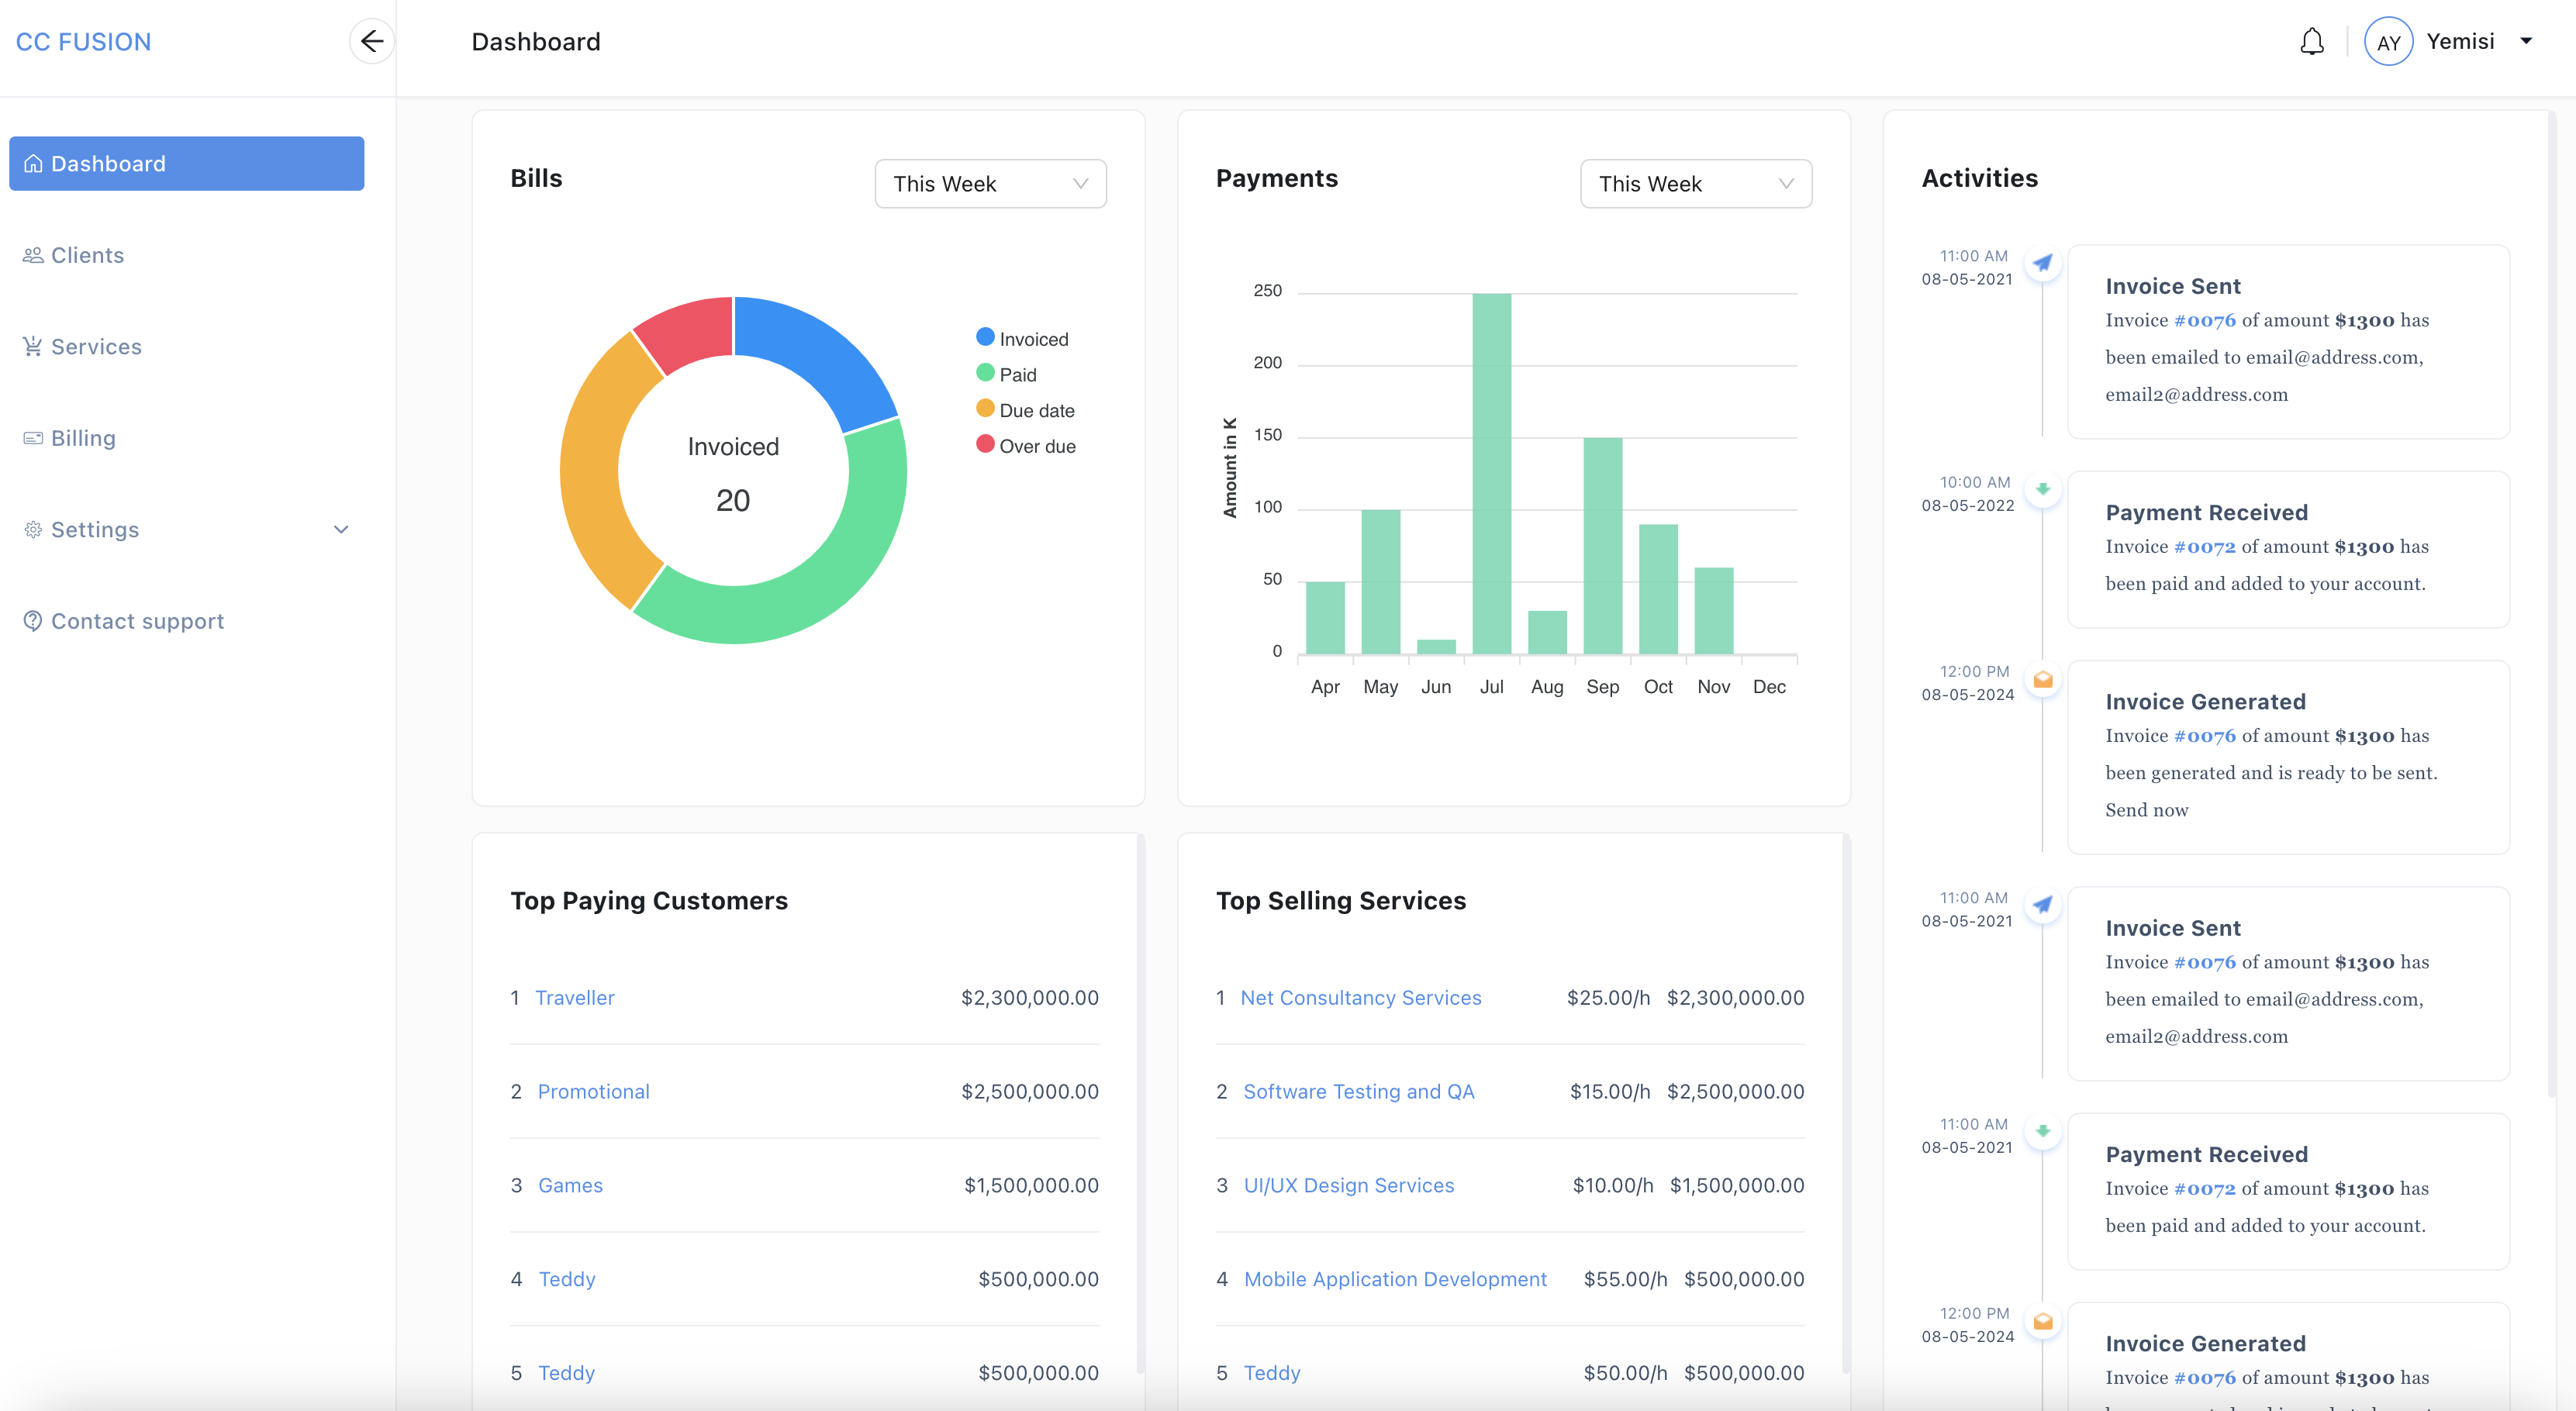The height and width of the screenshot is (1411, 2576).
Task: Open Settings menu item
Action: (187, 529)
